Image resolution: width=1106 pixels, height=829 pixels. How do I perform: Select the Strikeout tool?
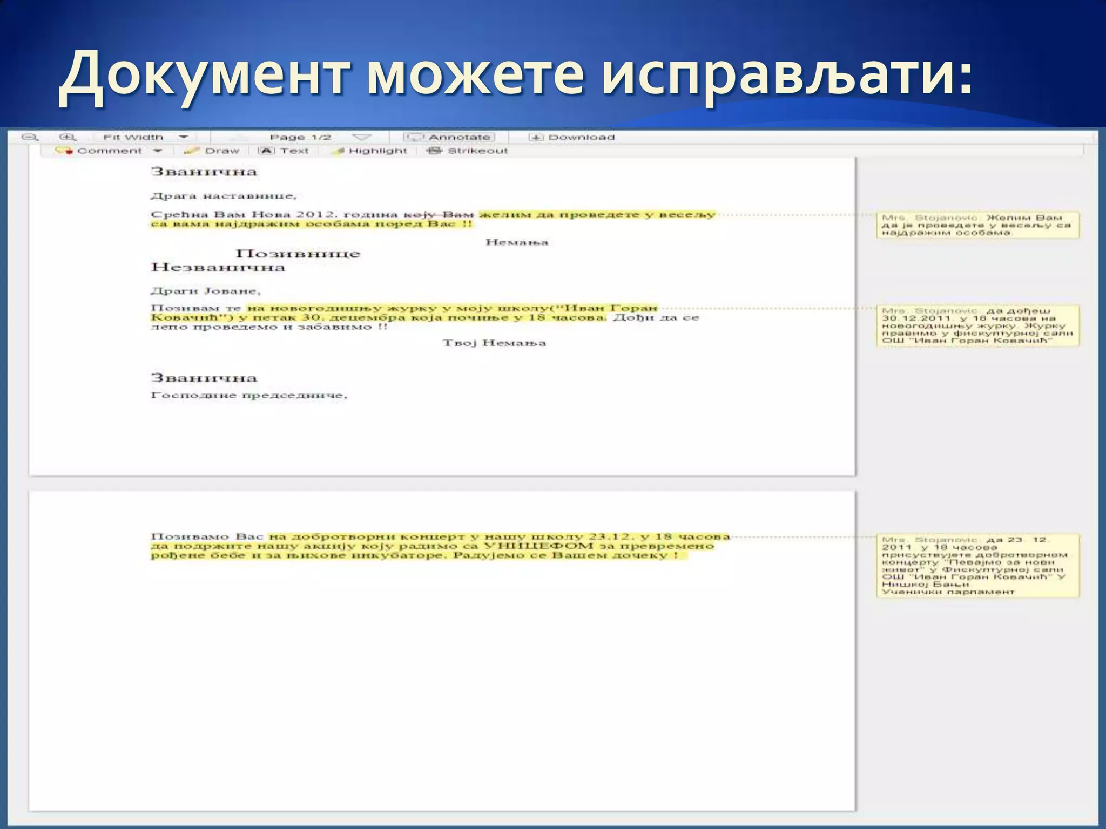[x=468, y=151]
